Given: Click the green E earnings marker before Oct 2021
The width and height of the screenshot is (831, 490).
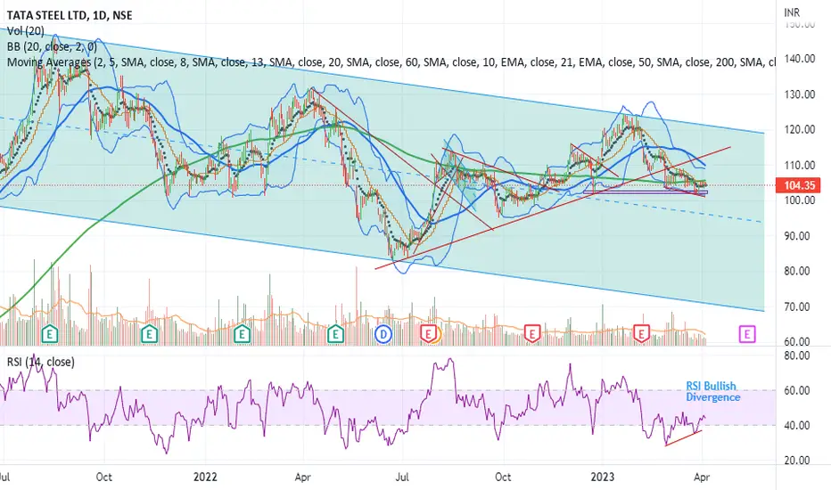Looking at the screenshot, I should click(50, 334).
